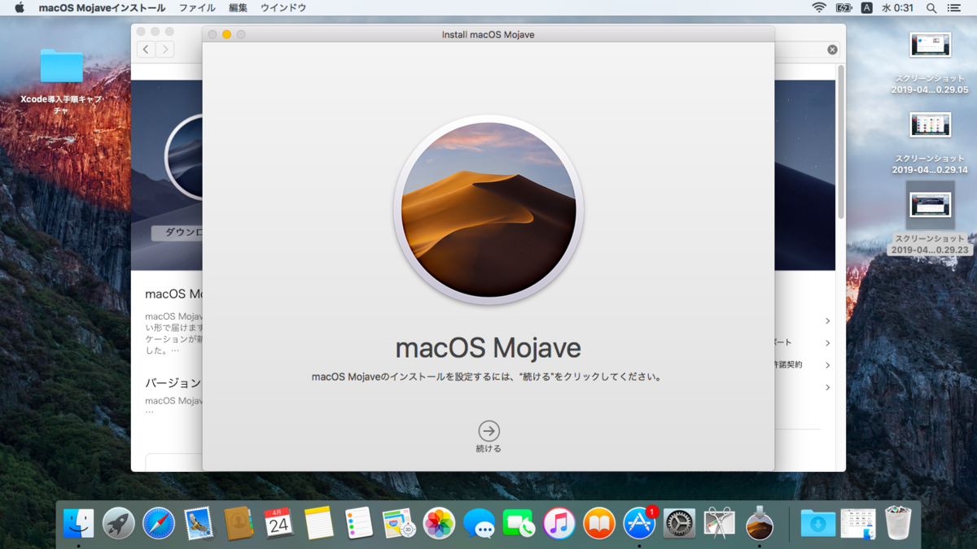This screenshot has height=549, width=977.
Task: Click the Wi-Fi status icon
Action: 818,8
